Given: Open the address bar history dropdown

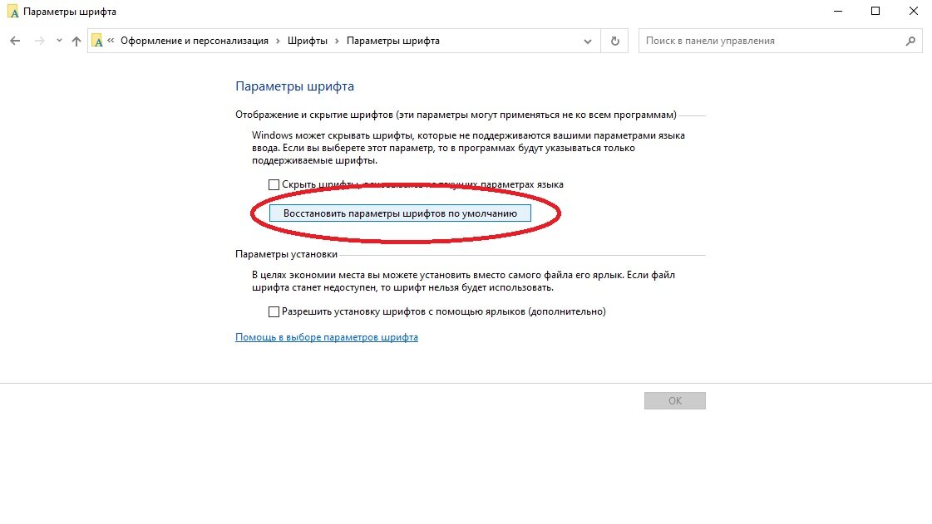Looking at the screenshot, I should point(587,41).
